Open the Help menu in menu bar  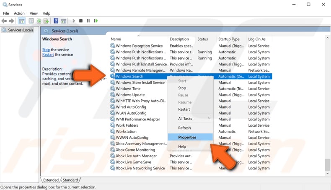(47, 13)
